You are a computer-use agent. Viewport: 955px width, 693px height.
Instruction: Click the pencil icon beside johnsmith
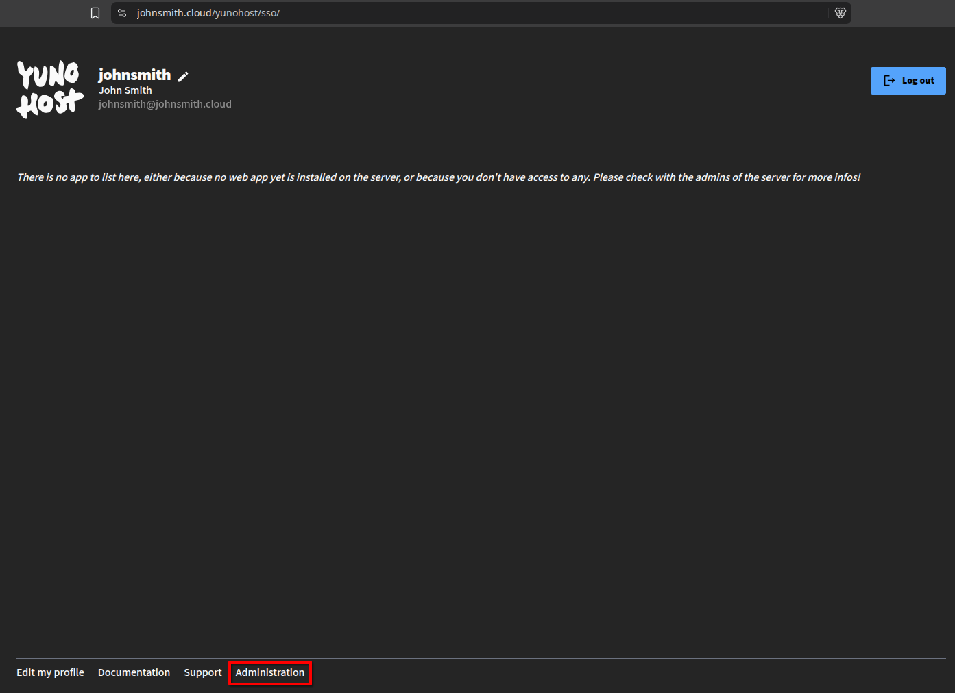(183, 77)
